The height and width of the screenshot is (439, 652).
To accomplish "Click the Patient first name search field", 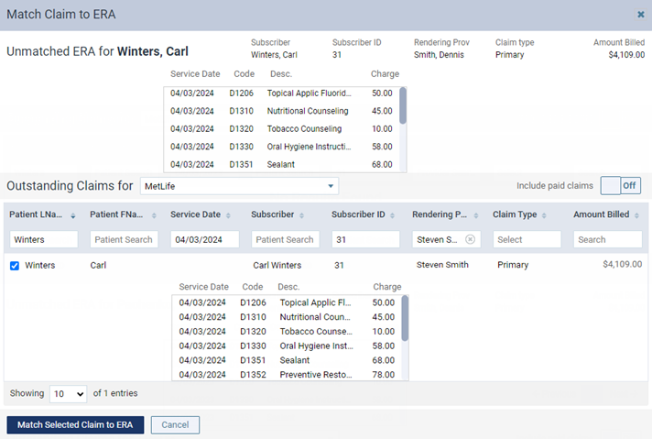I will point(124,239).
